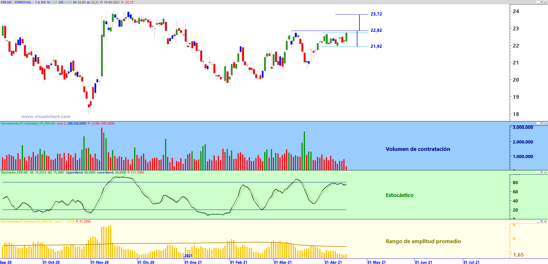Close the MediaATR5 indicator panel
The width and height of the screenshot is (548, 264).
tap(545, 221)
